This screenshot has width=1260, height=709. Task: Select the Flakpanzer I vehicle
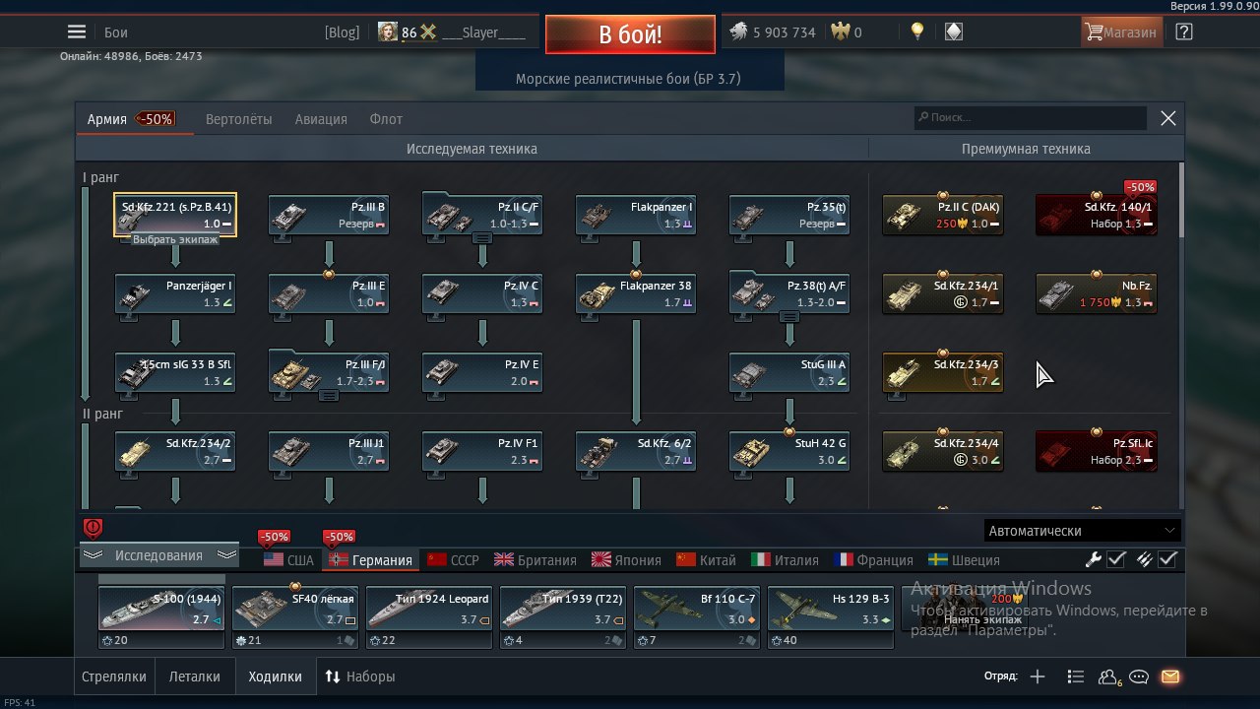636,215
